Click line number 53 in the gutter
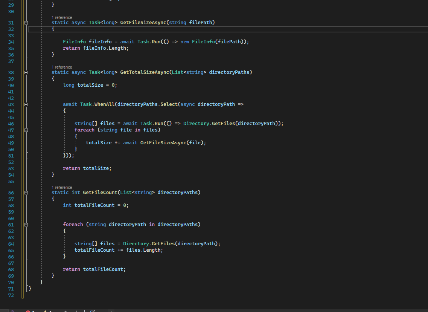428x312 pixels. [11, 168]
